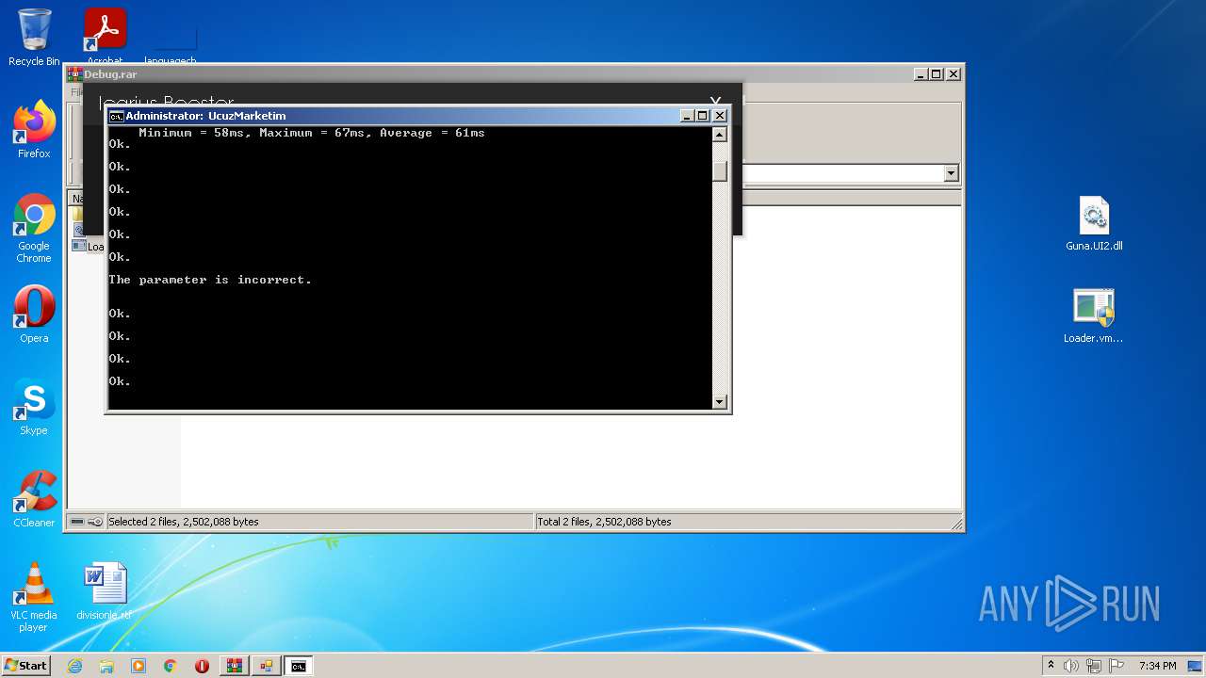Open Internet Explorer from the taskbar
The height and width of the screenshot is (678, 1206).
coord(74,666)
